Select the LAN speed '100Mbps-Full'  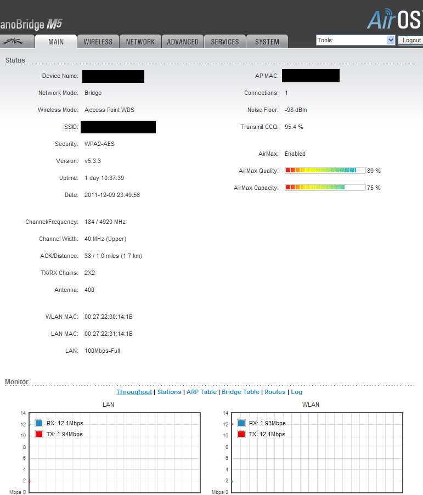[102, 351]
